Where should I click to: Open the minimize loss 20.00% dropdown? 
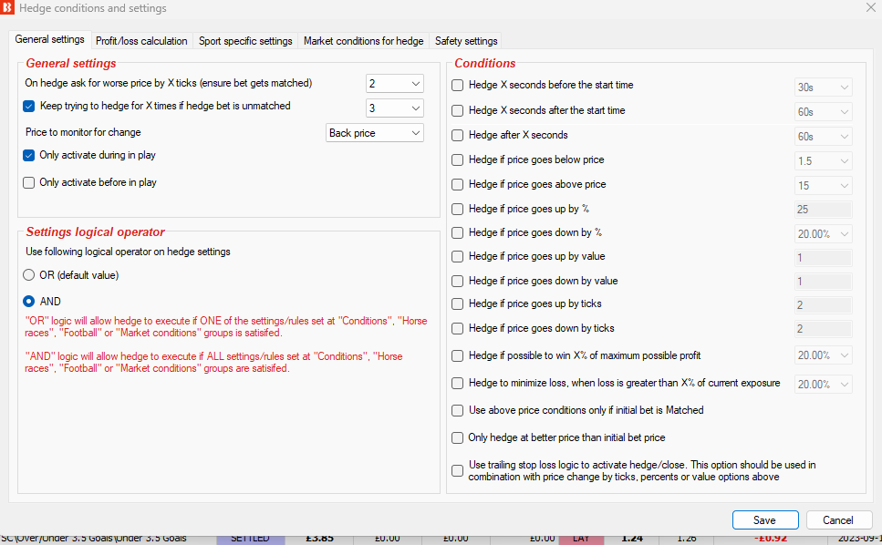(823, 385)
